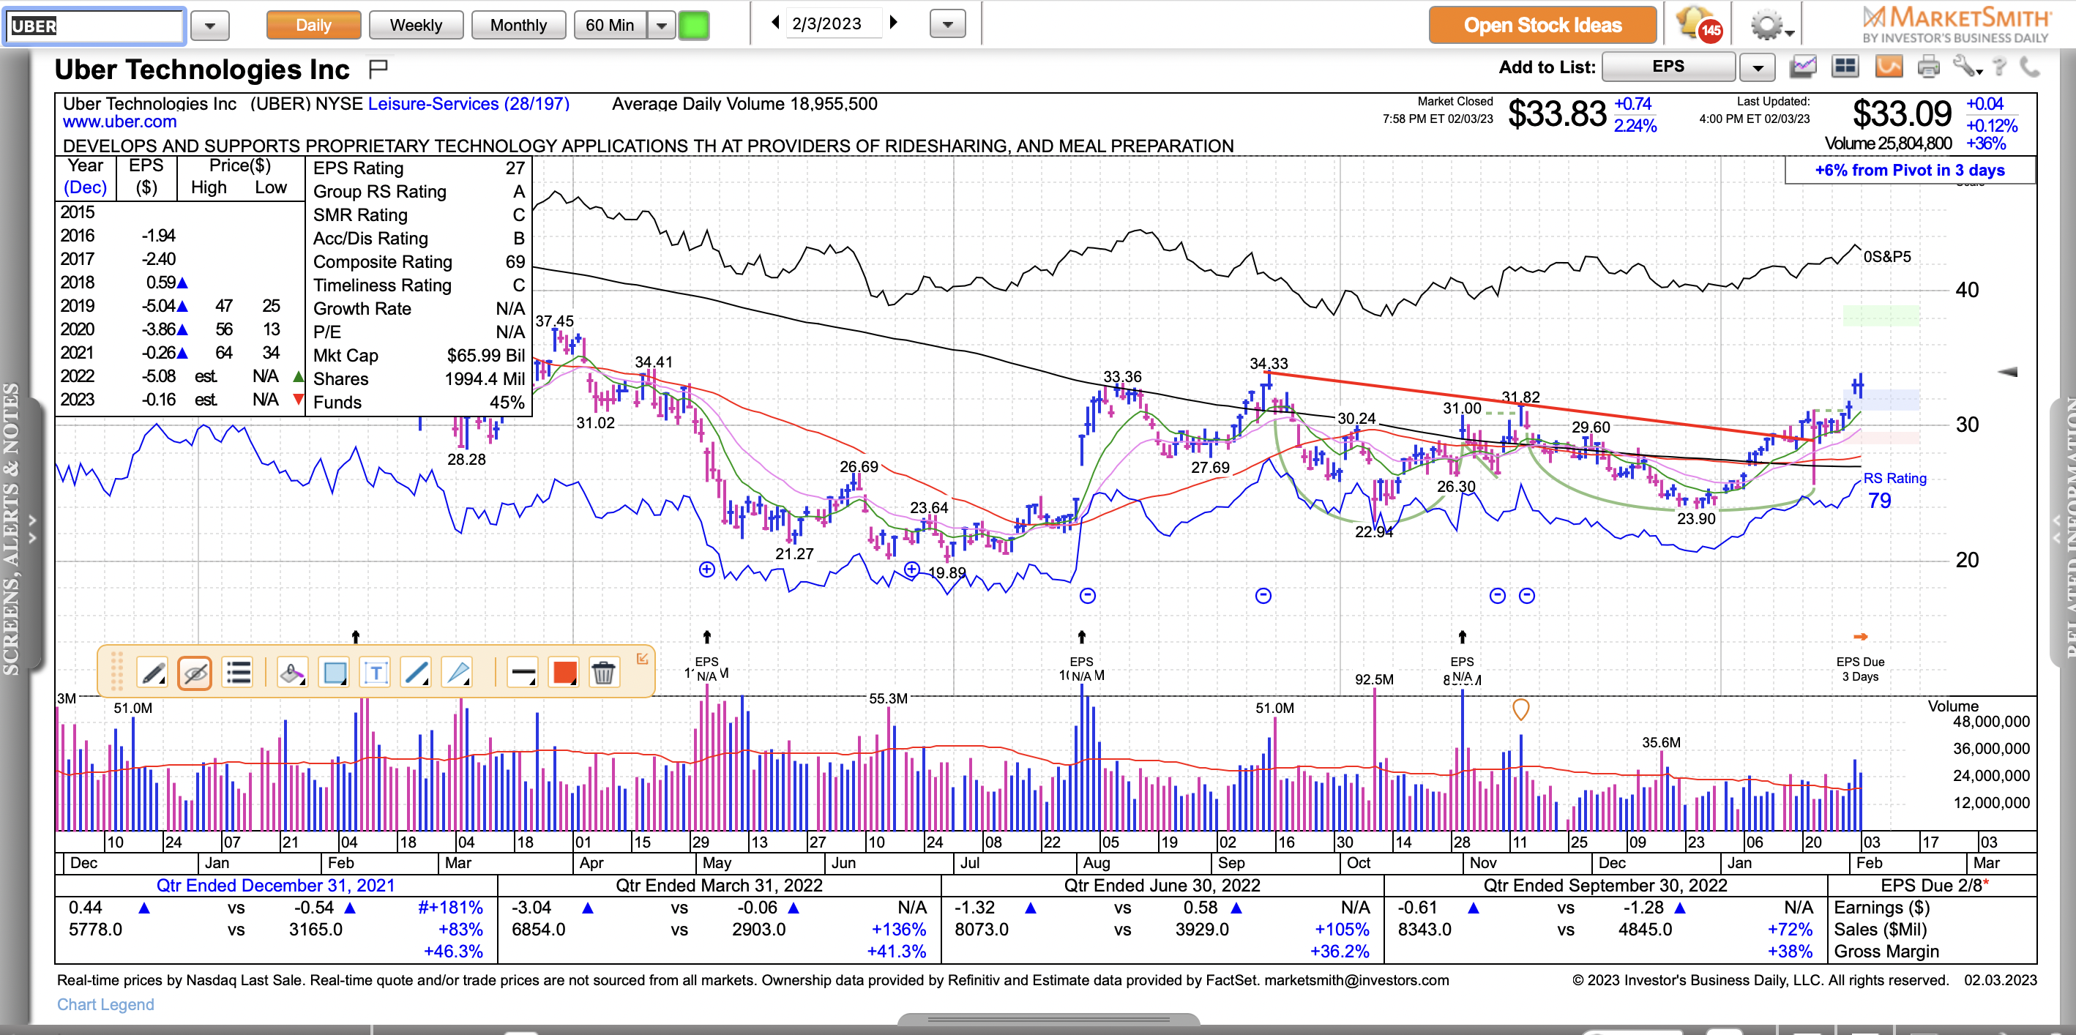Expand the Add to List dropdown arrow

(x=1757, y=67)
